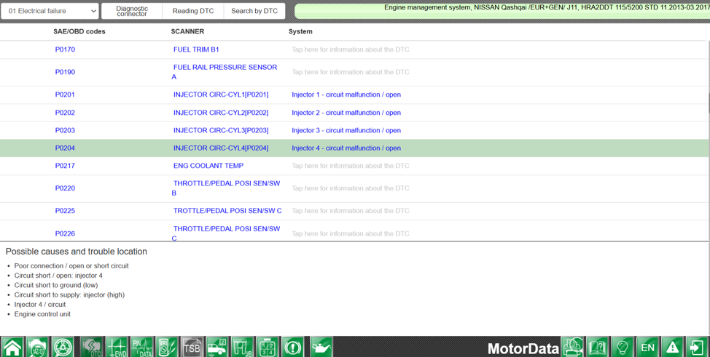Switch to Search by DTC tab

click(x=254, y=11)
